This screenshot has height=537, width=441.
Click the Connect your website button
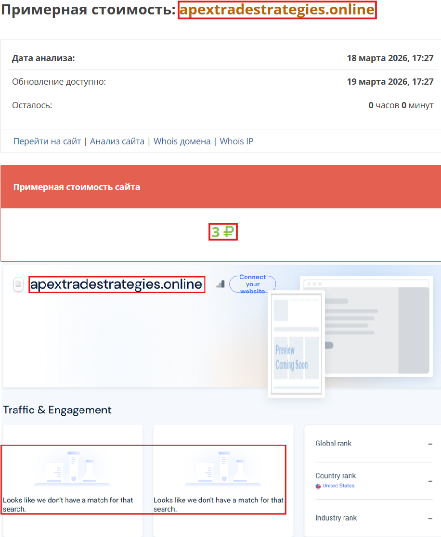[252, 284]
